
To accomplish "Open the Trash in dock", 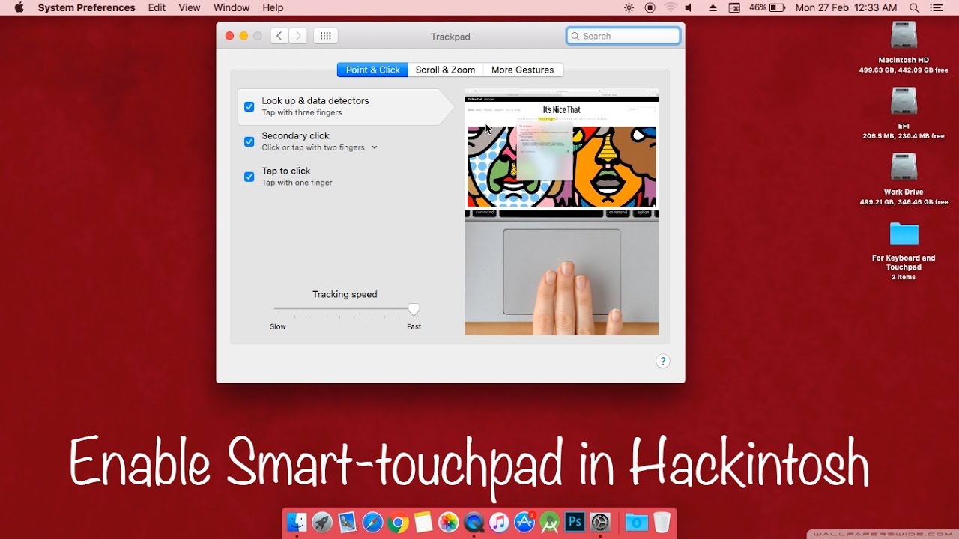I will click(662, 522).
